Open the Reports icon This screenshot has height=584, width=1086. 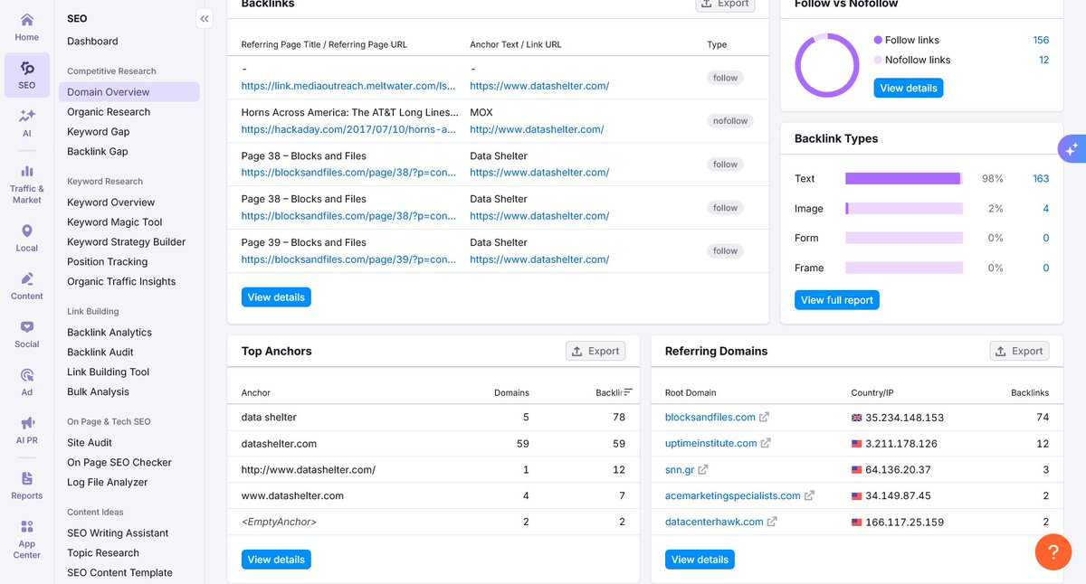(27, 478)
